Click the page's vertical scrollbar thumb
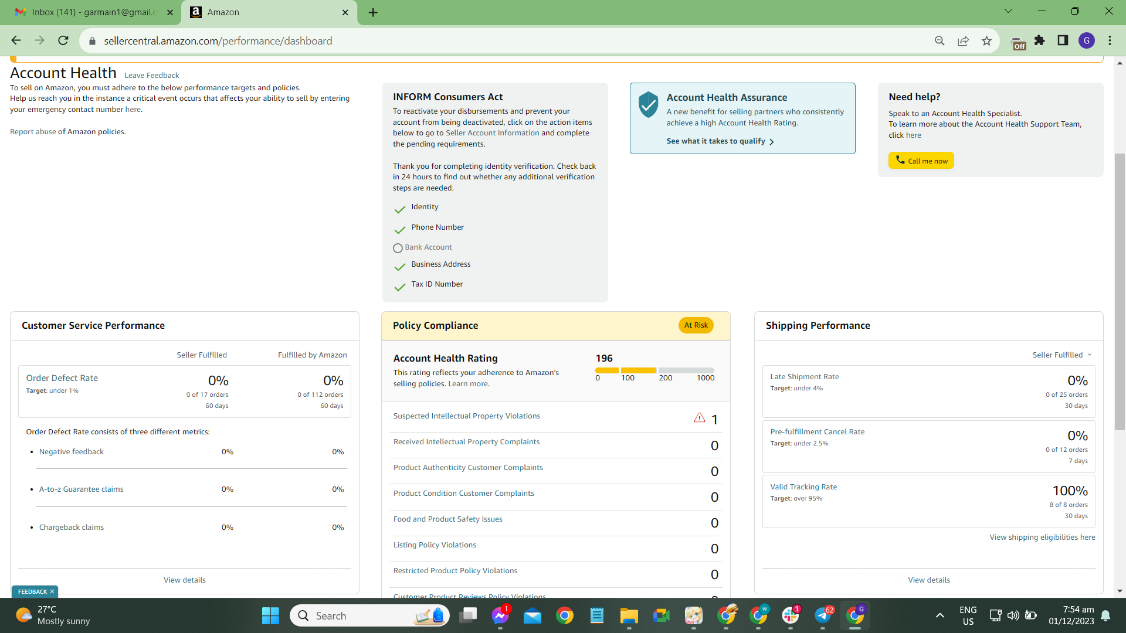The height and width of the screenshot is (633, 1126). pyautogui.click(x=1120, y=292)
